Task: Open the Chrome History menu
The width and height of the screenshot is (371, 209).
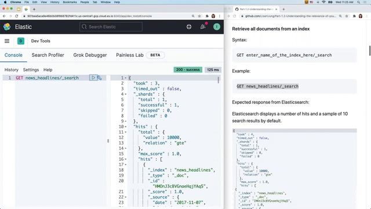Action: [54, 2]
